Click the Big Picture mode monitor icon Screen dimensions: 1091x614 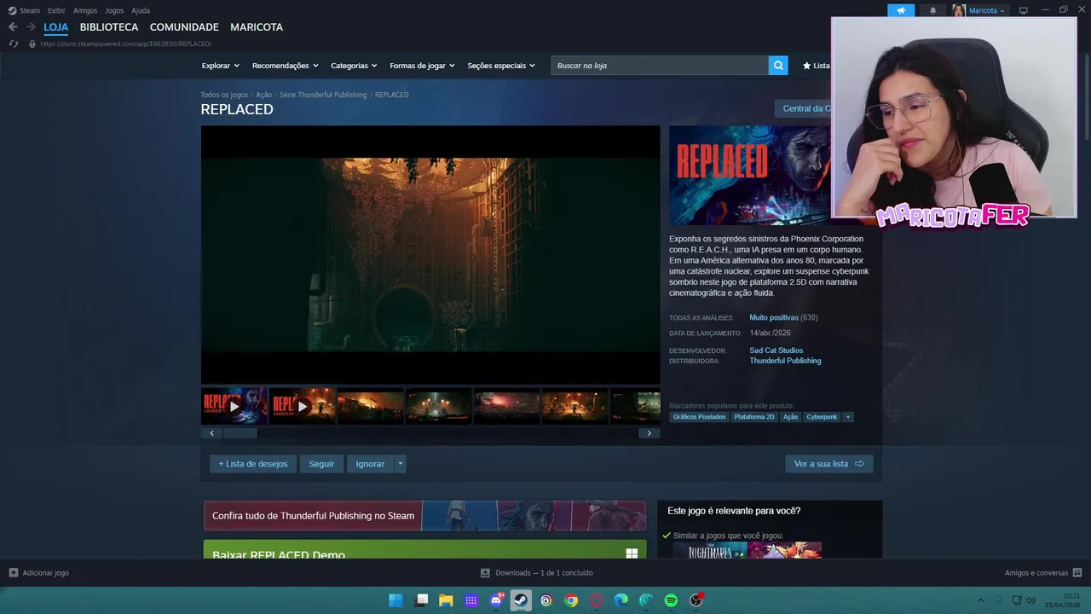(x=1024, y=10)
